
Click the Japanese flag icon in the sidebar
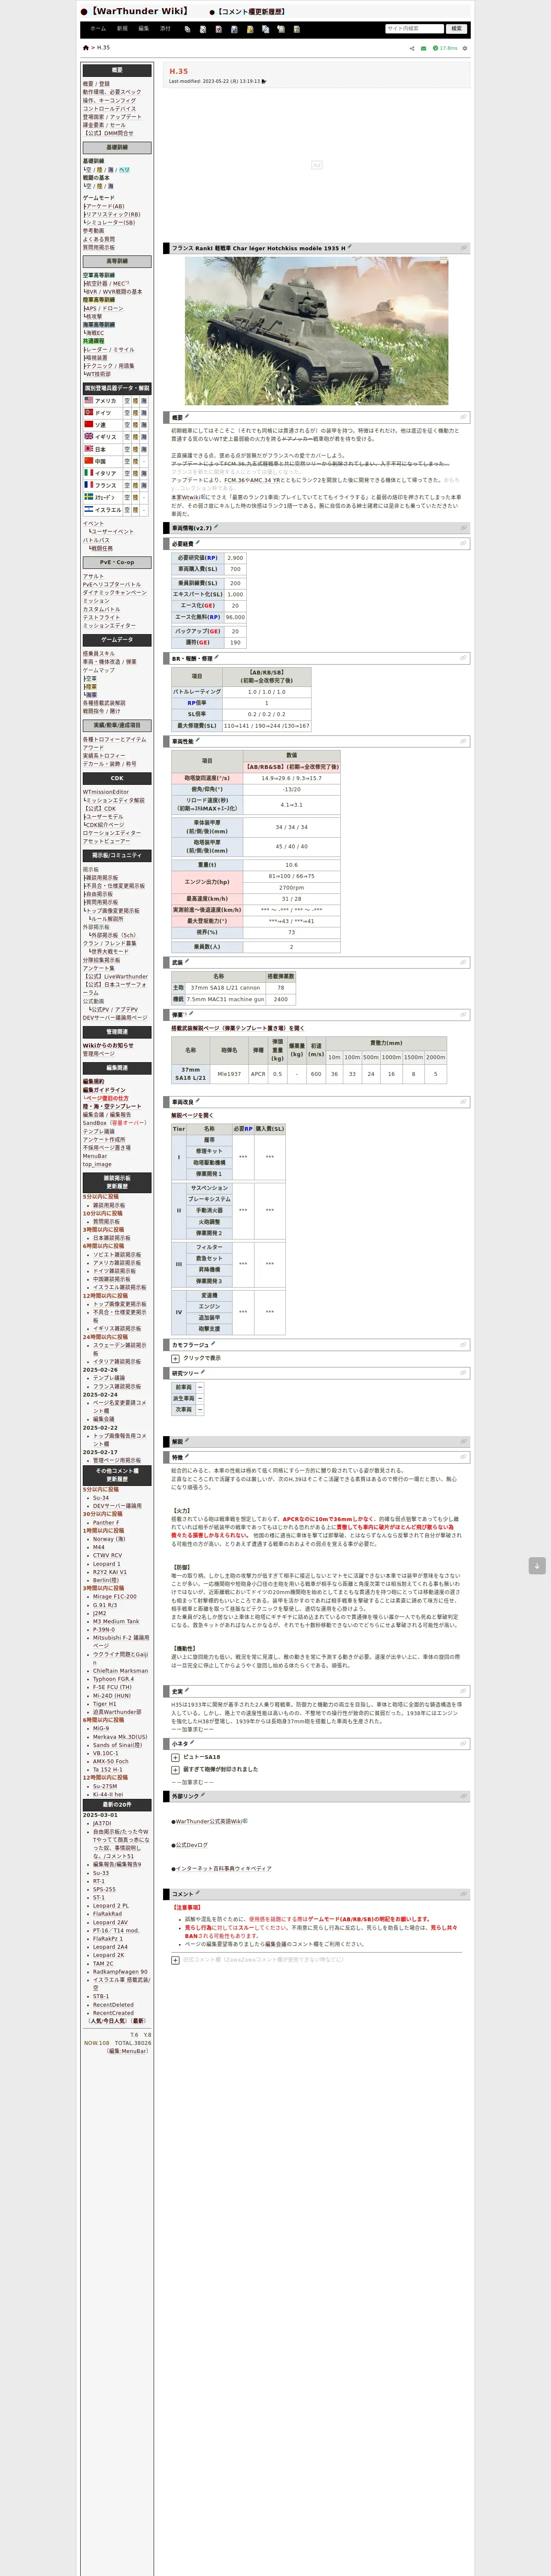(x=88, y=449)
